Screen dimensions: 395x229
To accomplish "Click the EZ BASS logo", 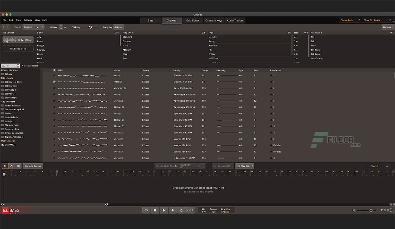I will (10, 211).
